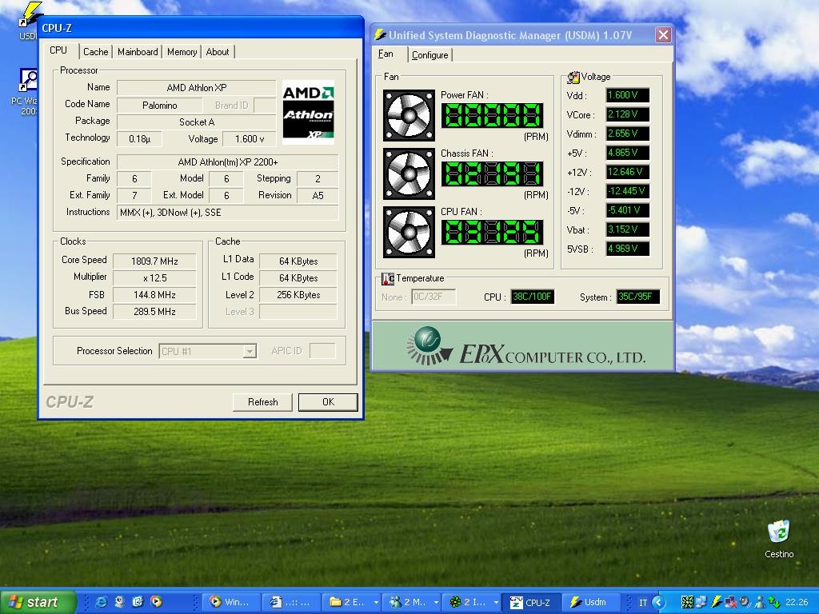Switch to the Usdm taskbar button
The image size is (819, 614).
pos(591,603)
